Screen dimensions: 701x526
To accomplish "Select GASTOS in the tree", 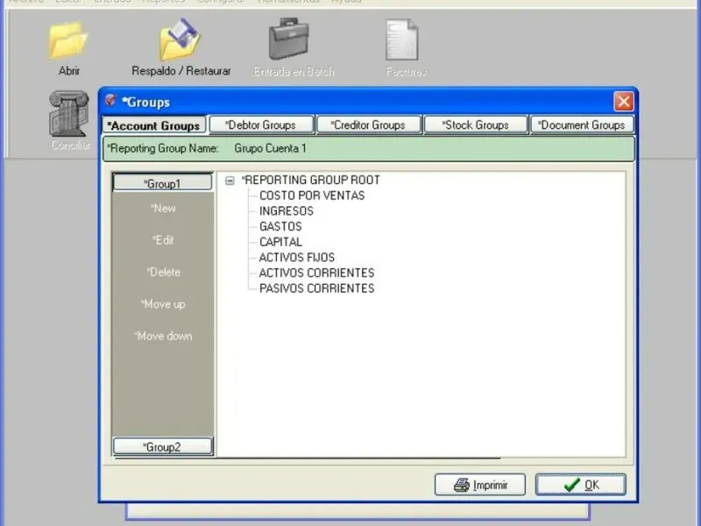I will tap(280, 226).
